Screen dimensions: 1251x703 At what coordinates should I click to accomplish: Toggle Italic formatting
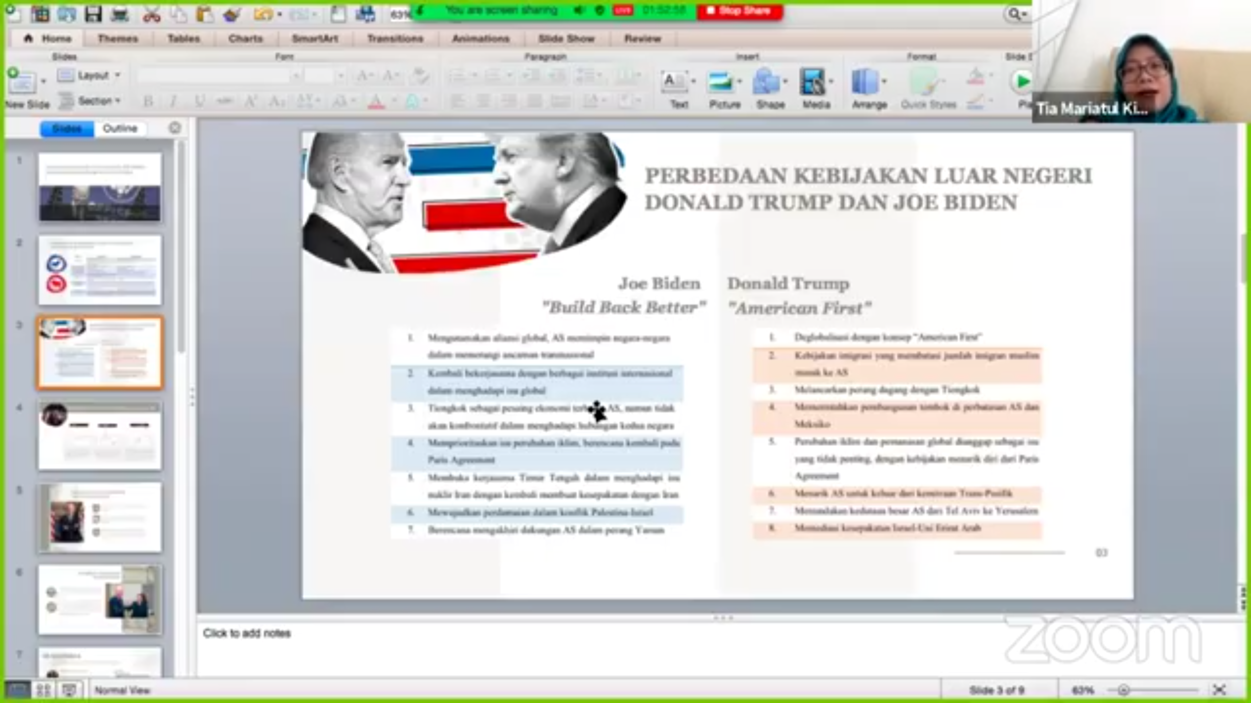173,102
